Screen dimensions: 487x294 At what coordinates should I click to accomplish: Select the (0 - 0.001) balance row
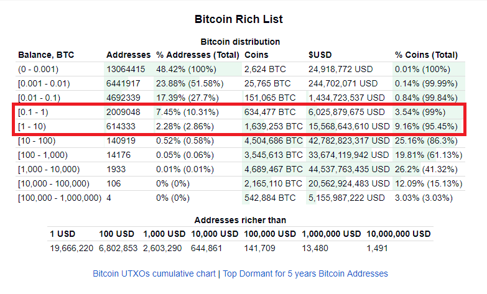tap(241, 69)
